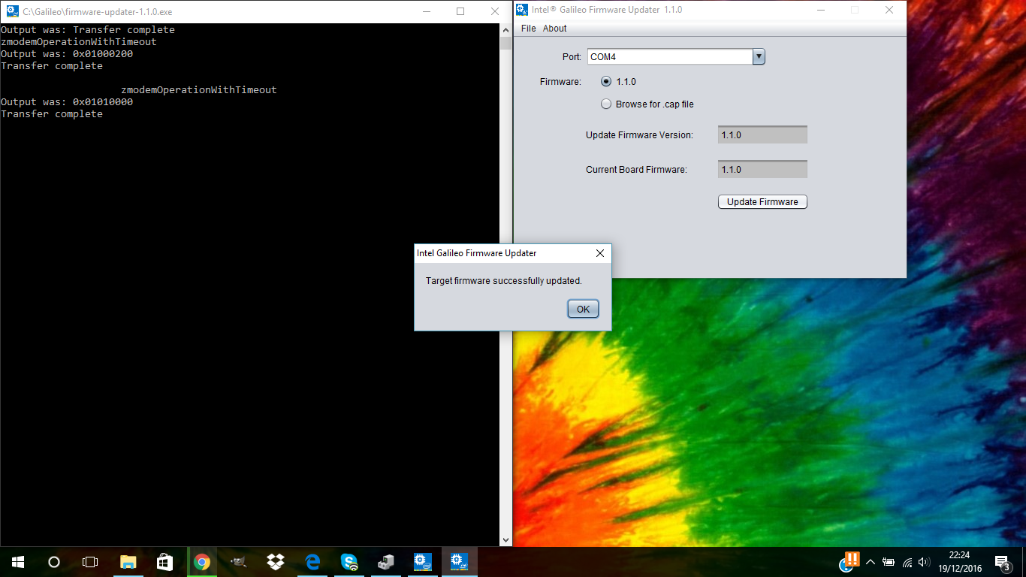The width and height of the screenshot is (1026, 577).
Task: Select the 1.1.0 firmware radio option
Action: point(606,82)
